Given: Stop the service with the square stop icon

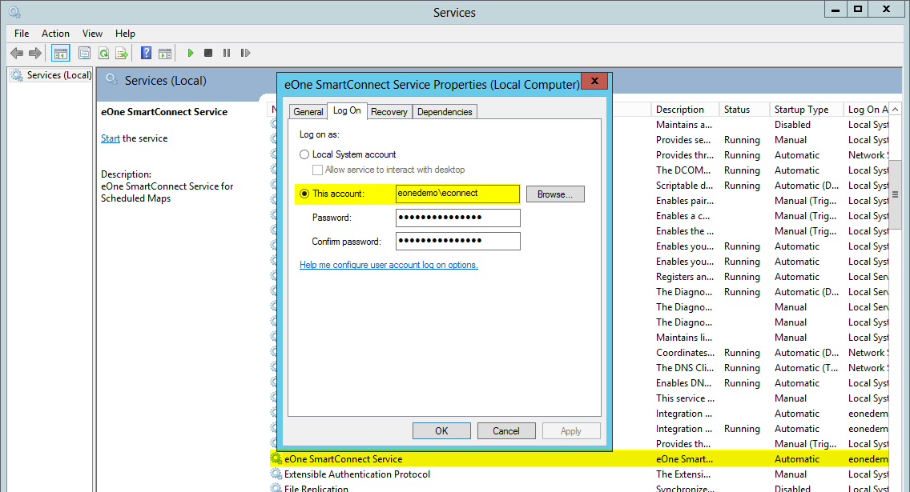Looking at the screenshot, I should pos(208,53).
